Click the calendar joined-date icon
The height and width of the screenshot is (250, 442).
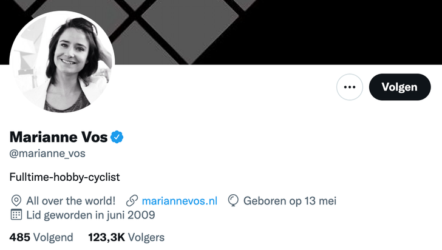(16, 215)
